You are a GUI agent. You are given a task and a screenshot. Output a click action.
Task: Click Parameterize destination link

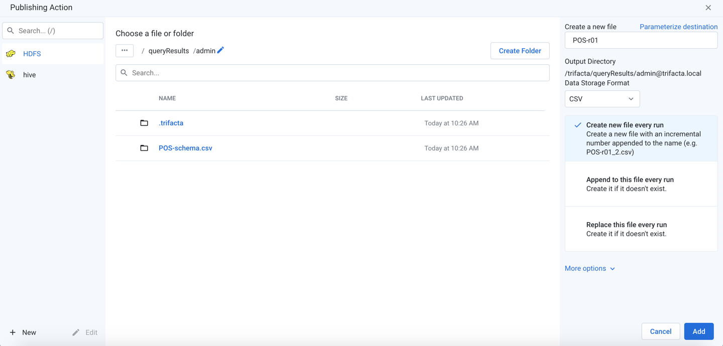coord(678,27)
